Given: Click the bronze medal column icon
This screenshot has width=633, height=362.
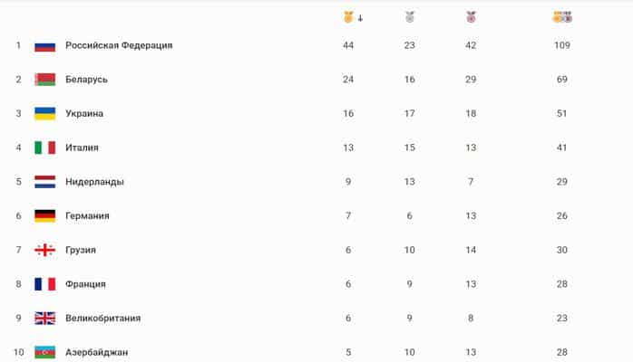Looking at the screenshot, I should click(470, 17).
